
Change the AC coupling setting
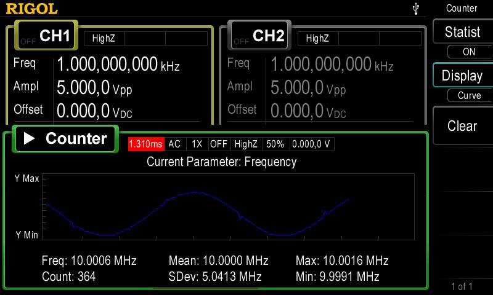pos(175,144)
